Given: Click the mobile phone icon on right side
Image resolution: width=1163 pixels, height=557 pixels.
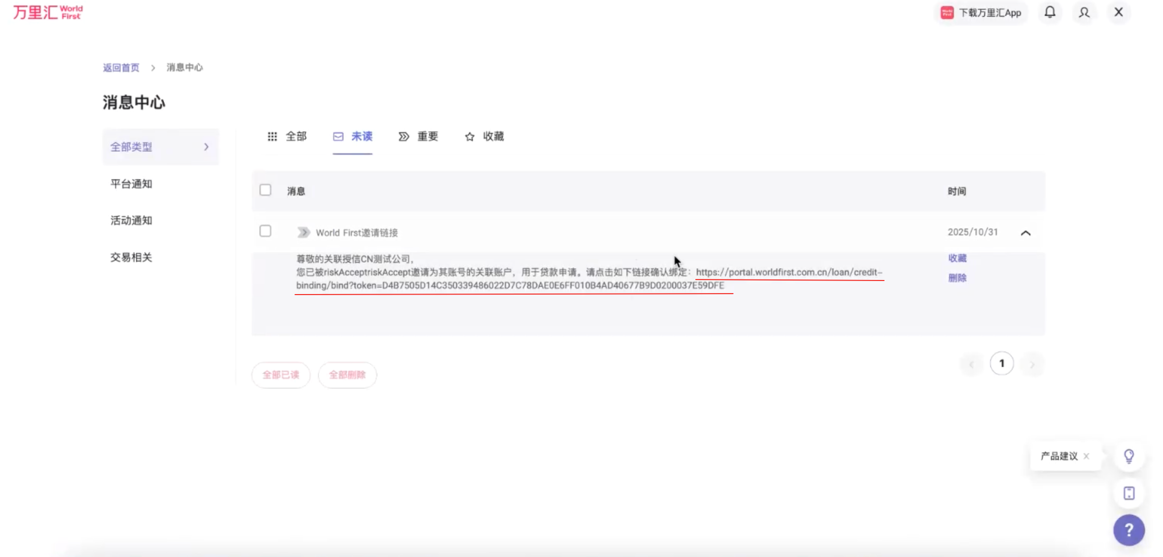Looking at the screenshot, I should point(1129,493).
